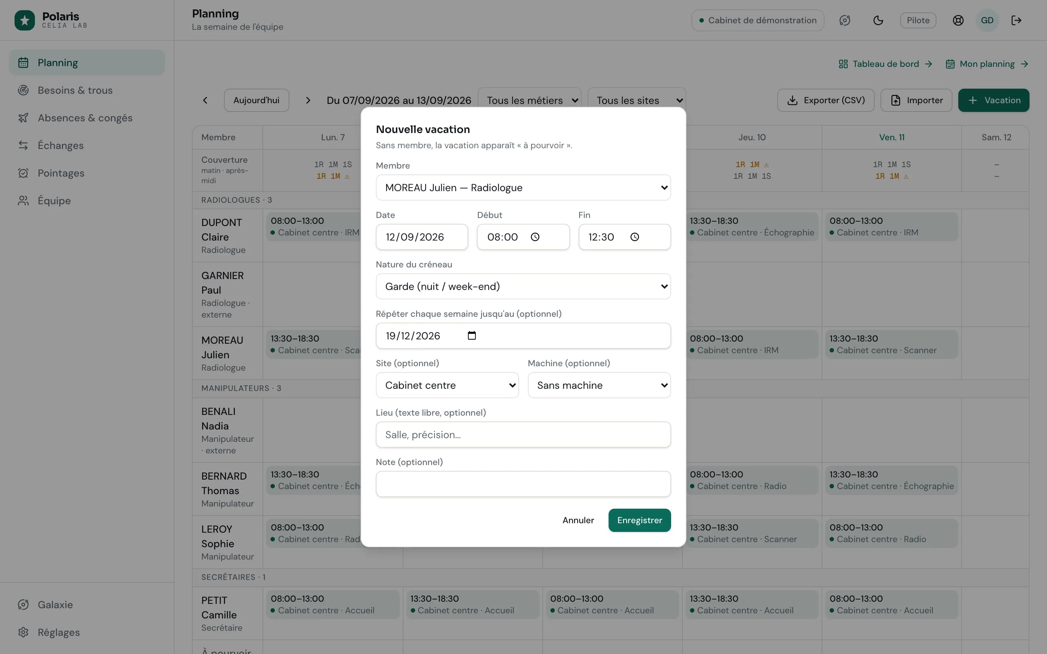The height and width of the screenshot is (654, 1047).
Task: Click Annuler in the dialog
Action: (x=578, y=520)
